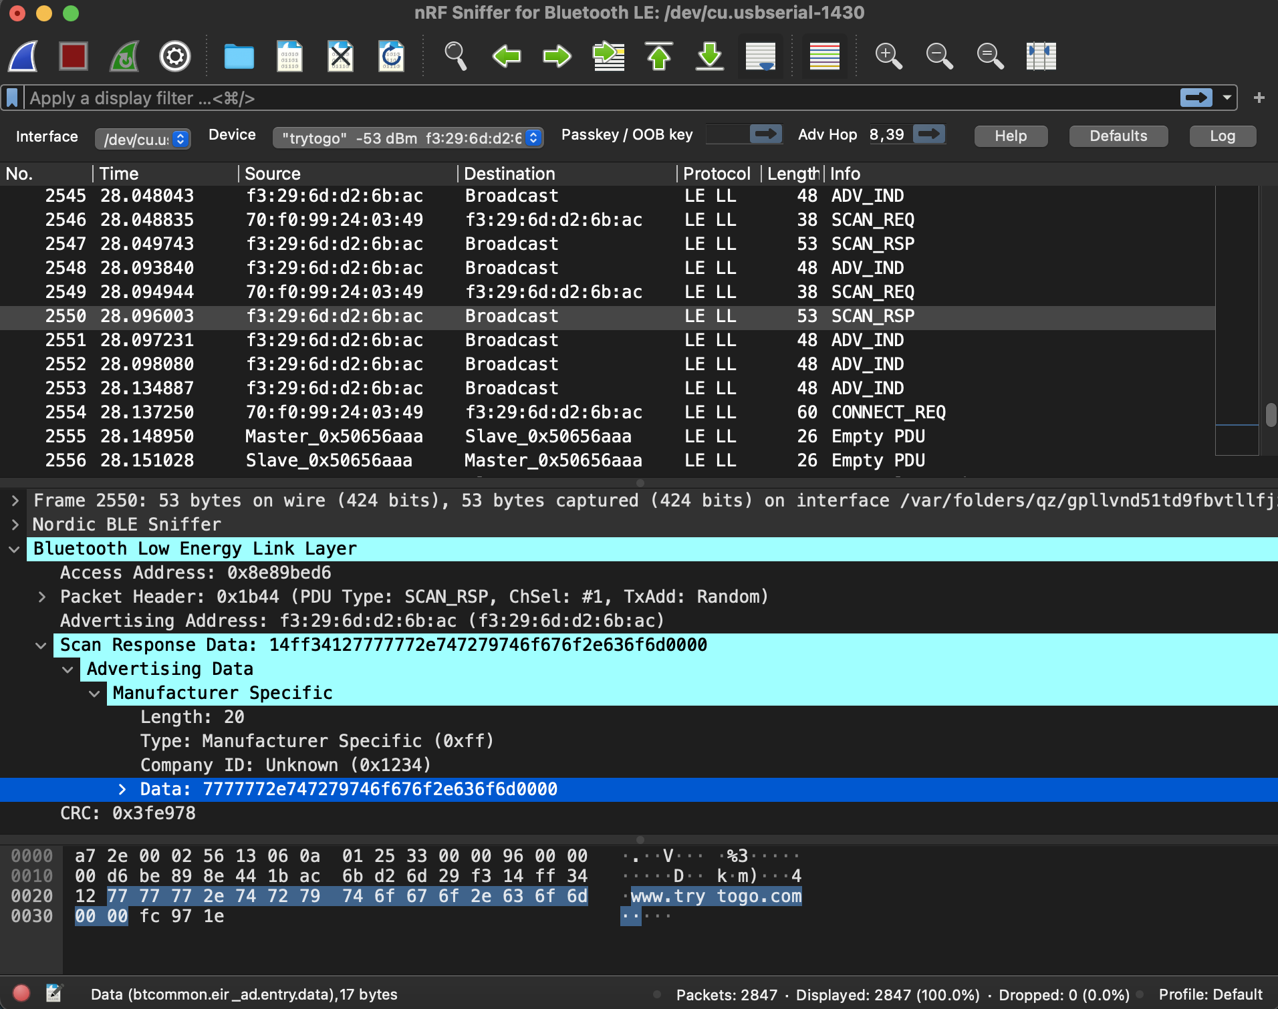The image size is (1278, 1009).
Task: Select packet 2546 SCAN_REQ row
Action: [x=607, y=220]
